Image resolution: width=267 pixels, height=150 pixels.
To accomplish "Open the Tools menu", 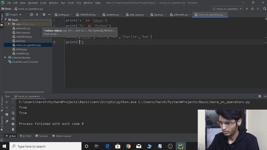I will (71, 3).
